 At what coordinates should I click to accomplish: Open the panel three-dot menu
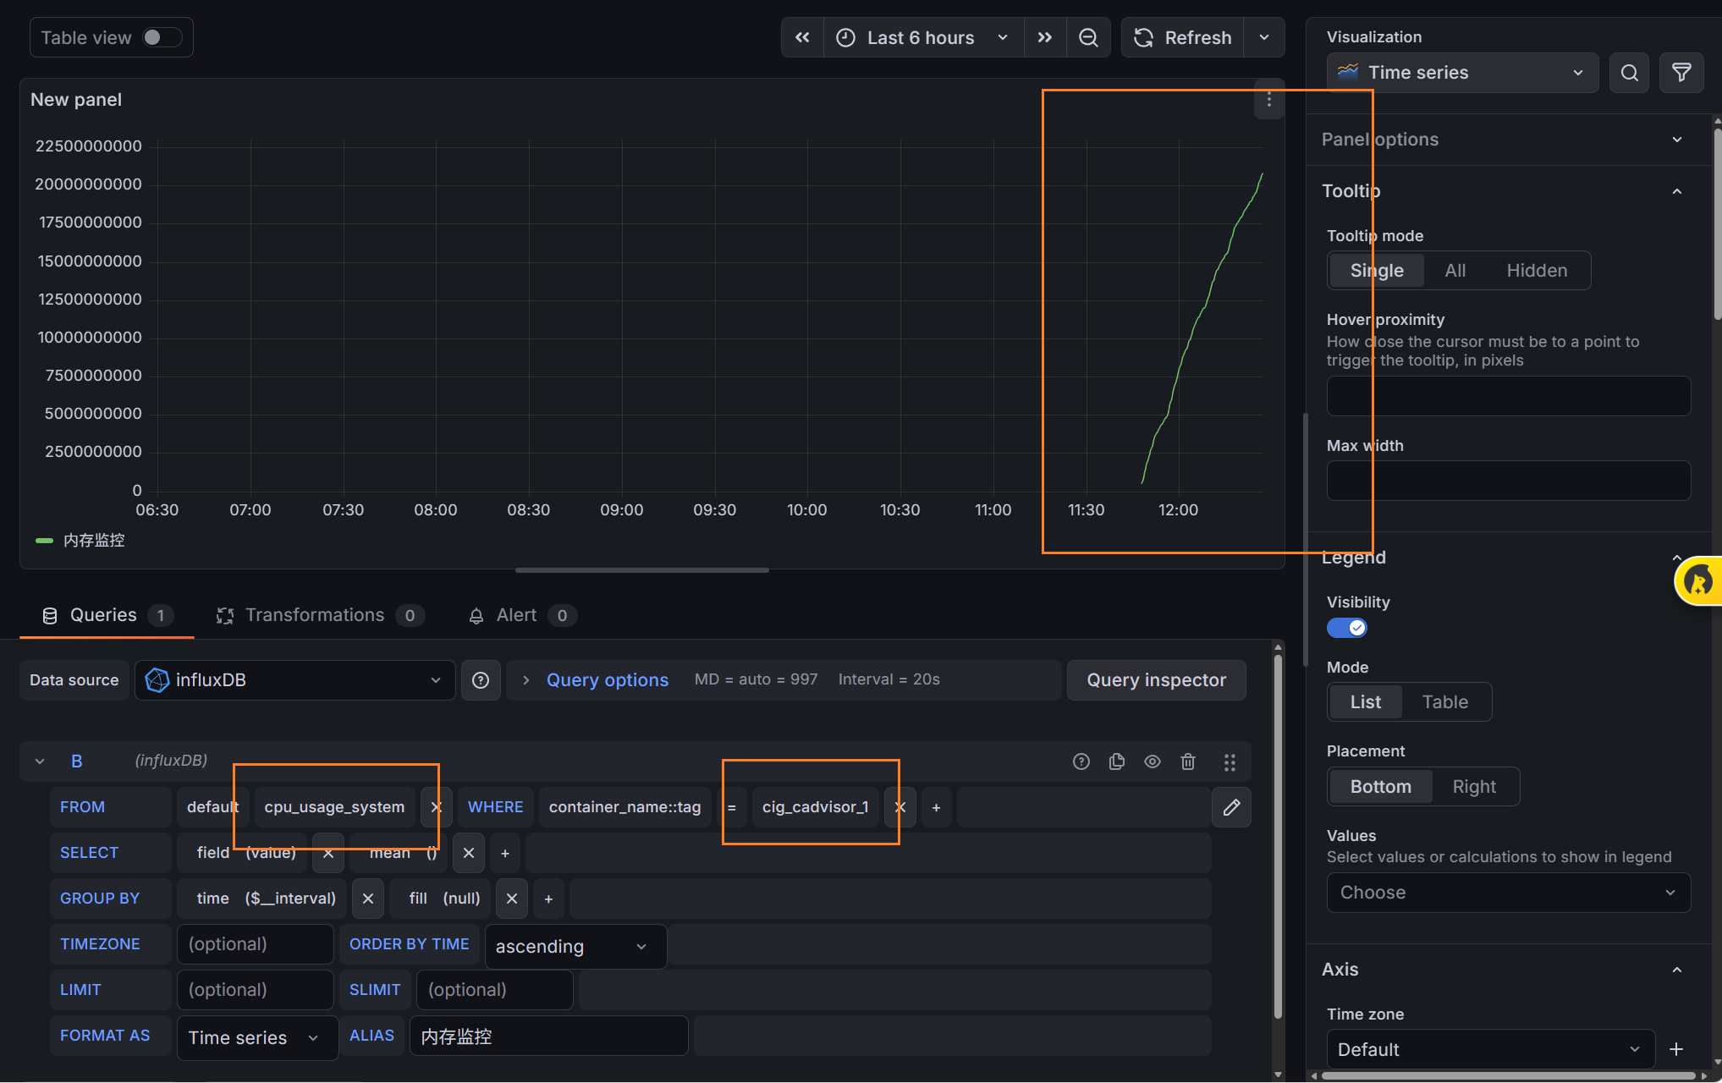1268,100
